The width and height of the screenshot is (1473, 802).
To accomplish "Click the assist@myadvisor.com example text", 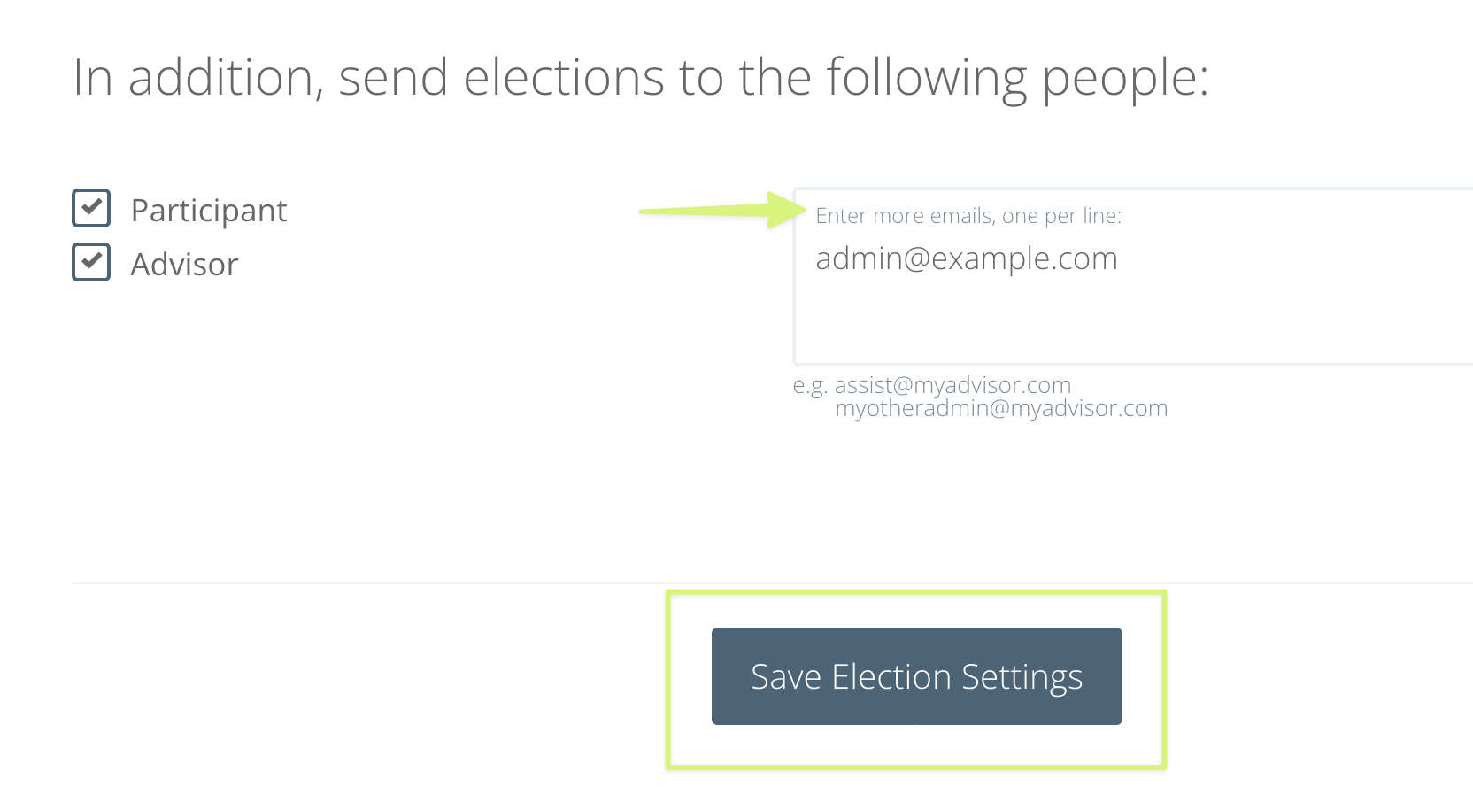I will (x=952, y=385).
